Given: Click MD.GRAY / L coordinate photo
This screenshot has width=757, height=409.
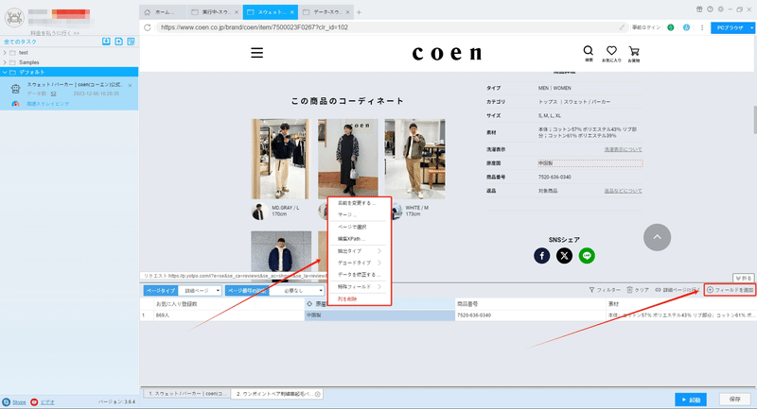Looking at the screenshot, I should tap(280, 159).
